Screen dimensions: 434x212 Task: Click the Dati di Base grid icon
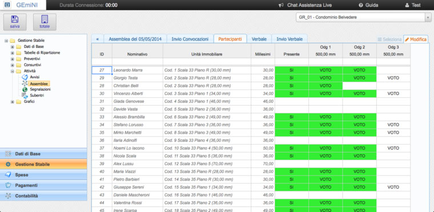(x=8, y=154)
